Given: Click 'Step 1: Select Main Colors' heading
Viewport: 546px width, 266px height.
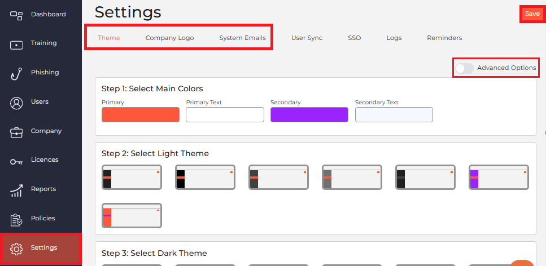Looking at the screenshot, I should 152,88.
